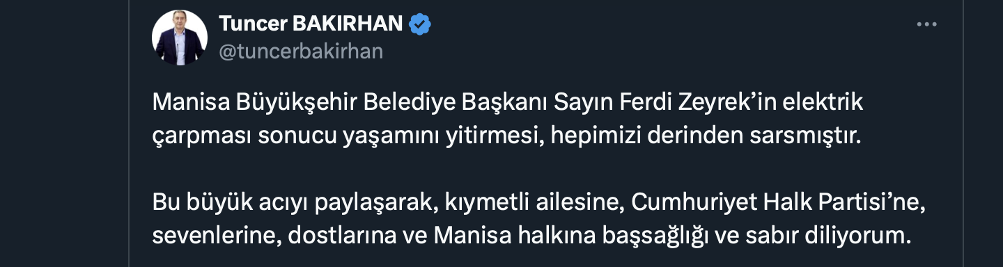This screenshot has height=267, width=1003.
Task: Open Tuncer BAKIRHAN's profile picture
Action: click(x=180, y=38)
